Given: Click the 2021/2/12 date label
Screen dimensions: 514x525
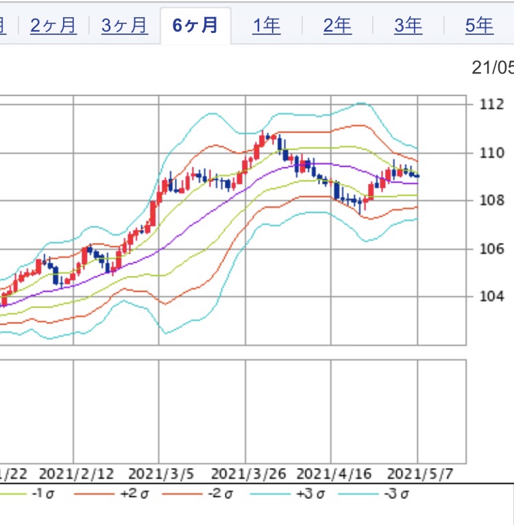Looking at the screenshot, I should click(77, 474).
